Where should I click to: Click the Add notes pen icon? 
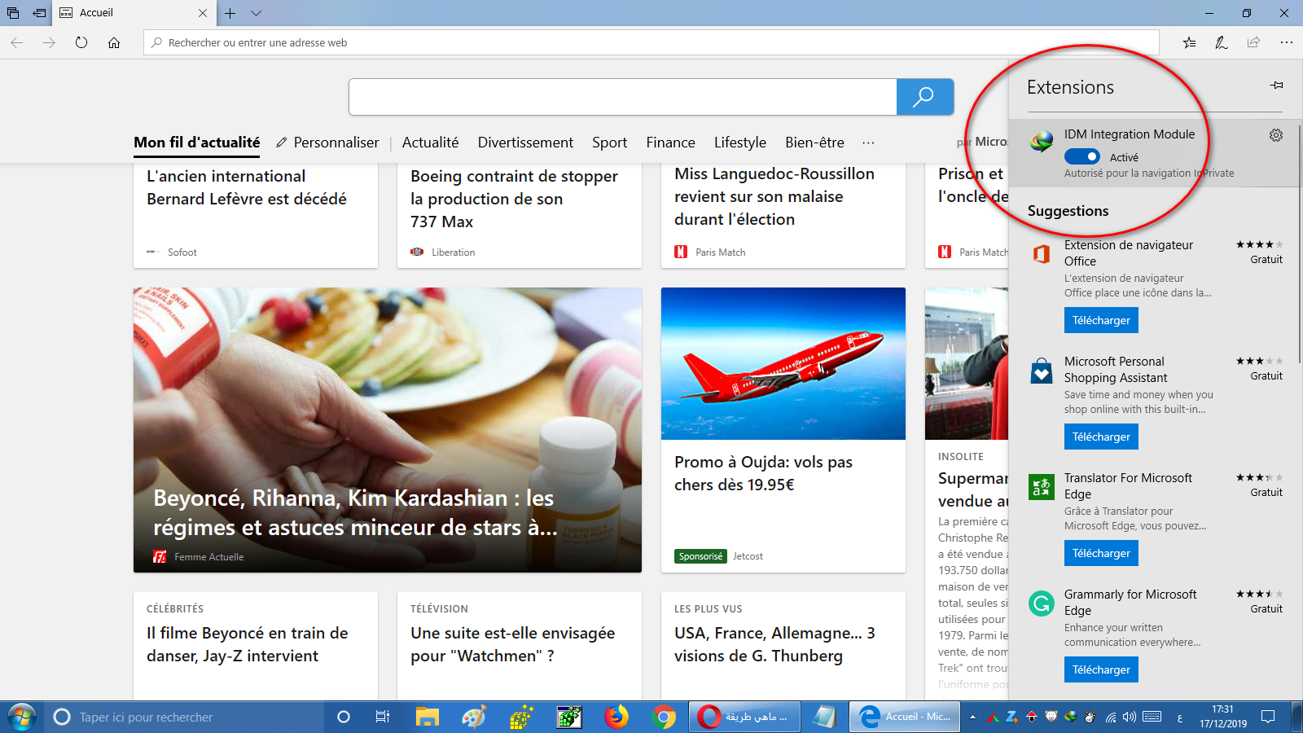[x=1222, y=42]
